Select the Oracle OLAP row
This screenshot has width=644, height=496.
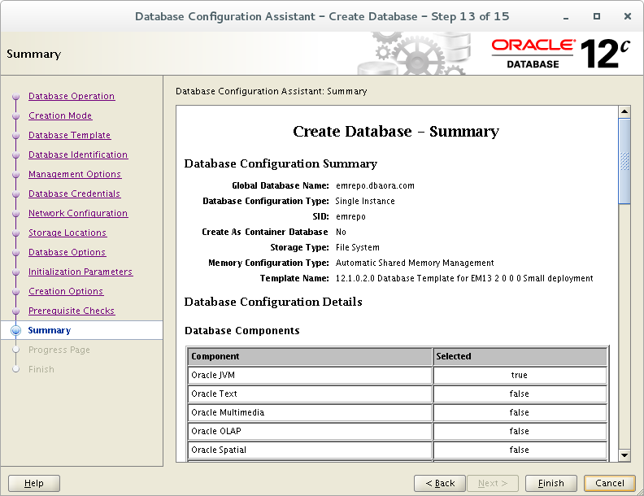(397, 431)
